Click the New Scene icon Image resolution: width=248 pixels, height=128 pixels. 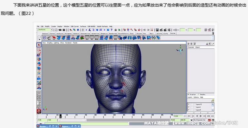pos(56,30)
